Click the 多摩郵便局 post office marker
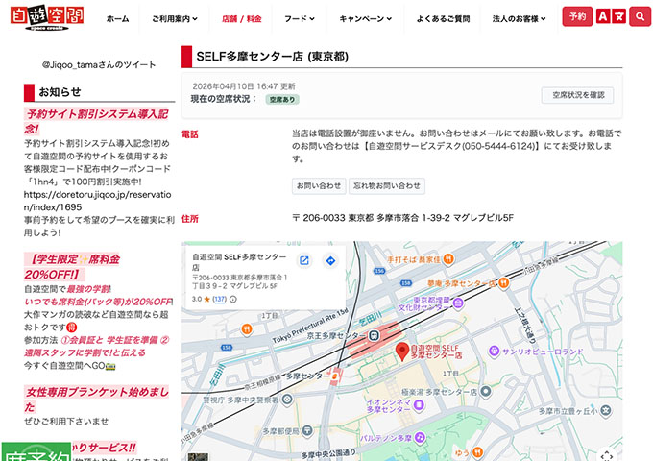Viewport: 653px width, 461px height. coord(307,431)
